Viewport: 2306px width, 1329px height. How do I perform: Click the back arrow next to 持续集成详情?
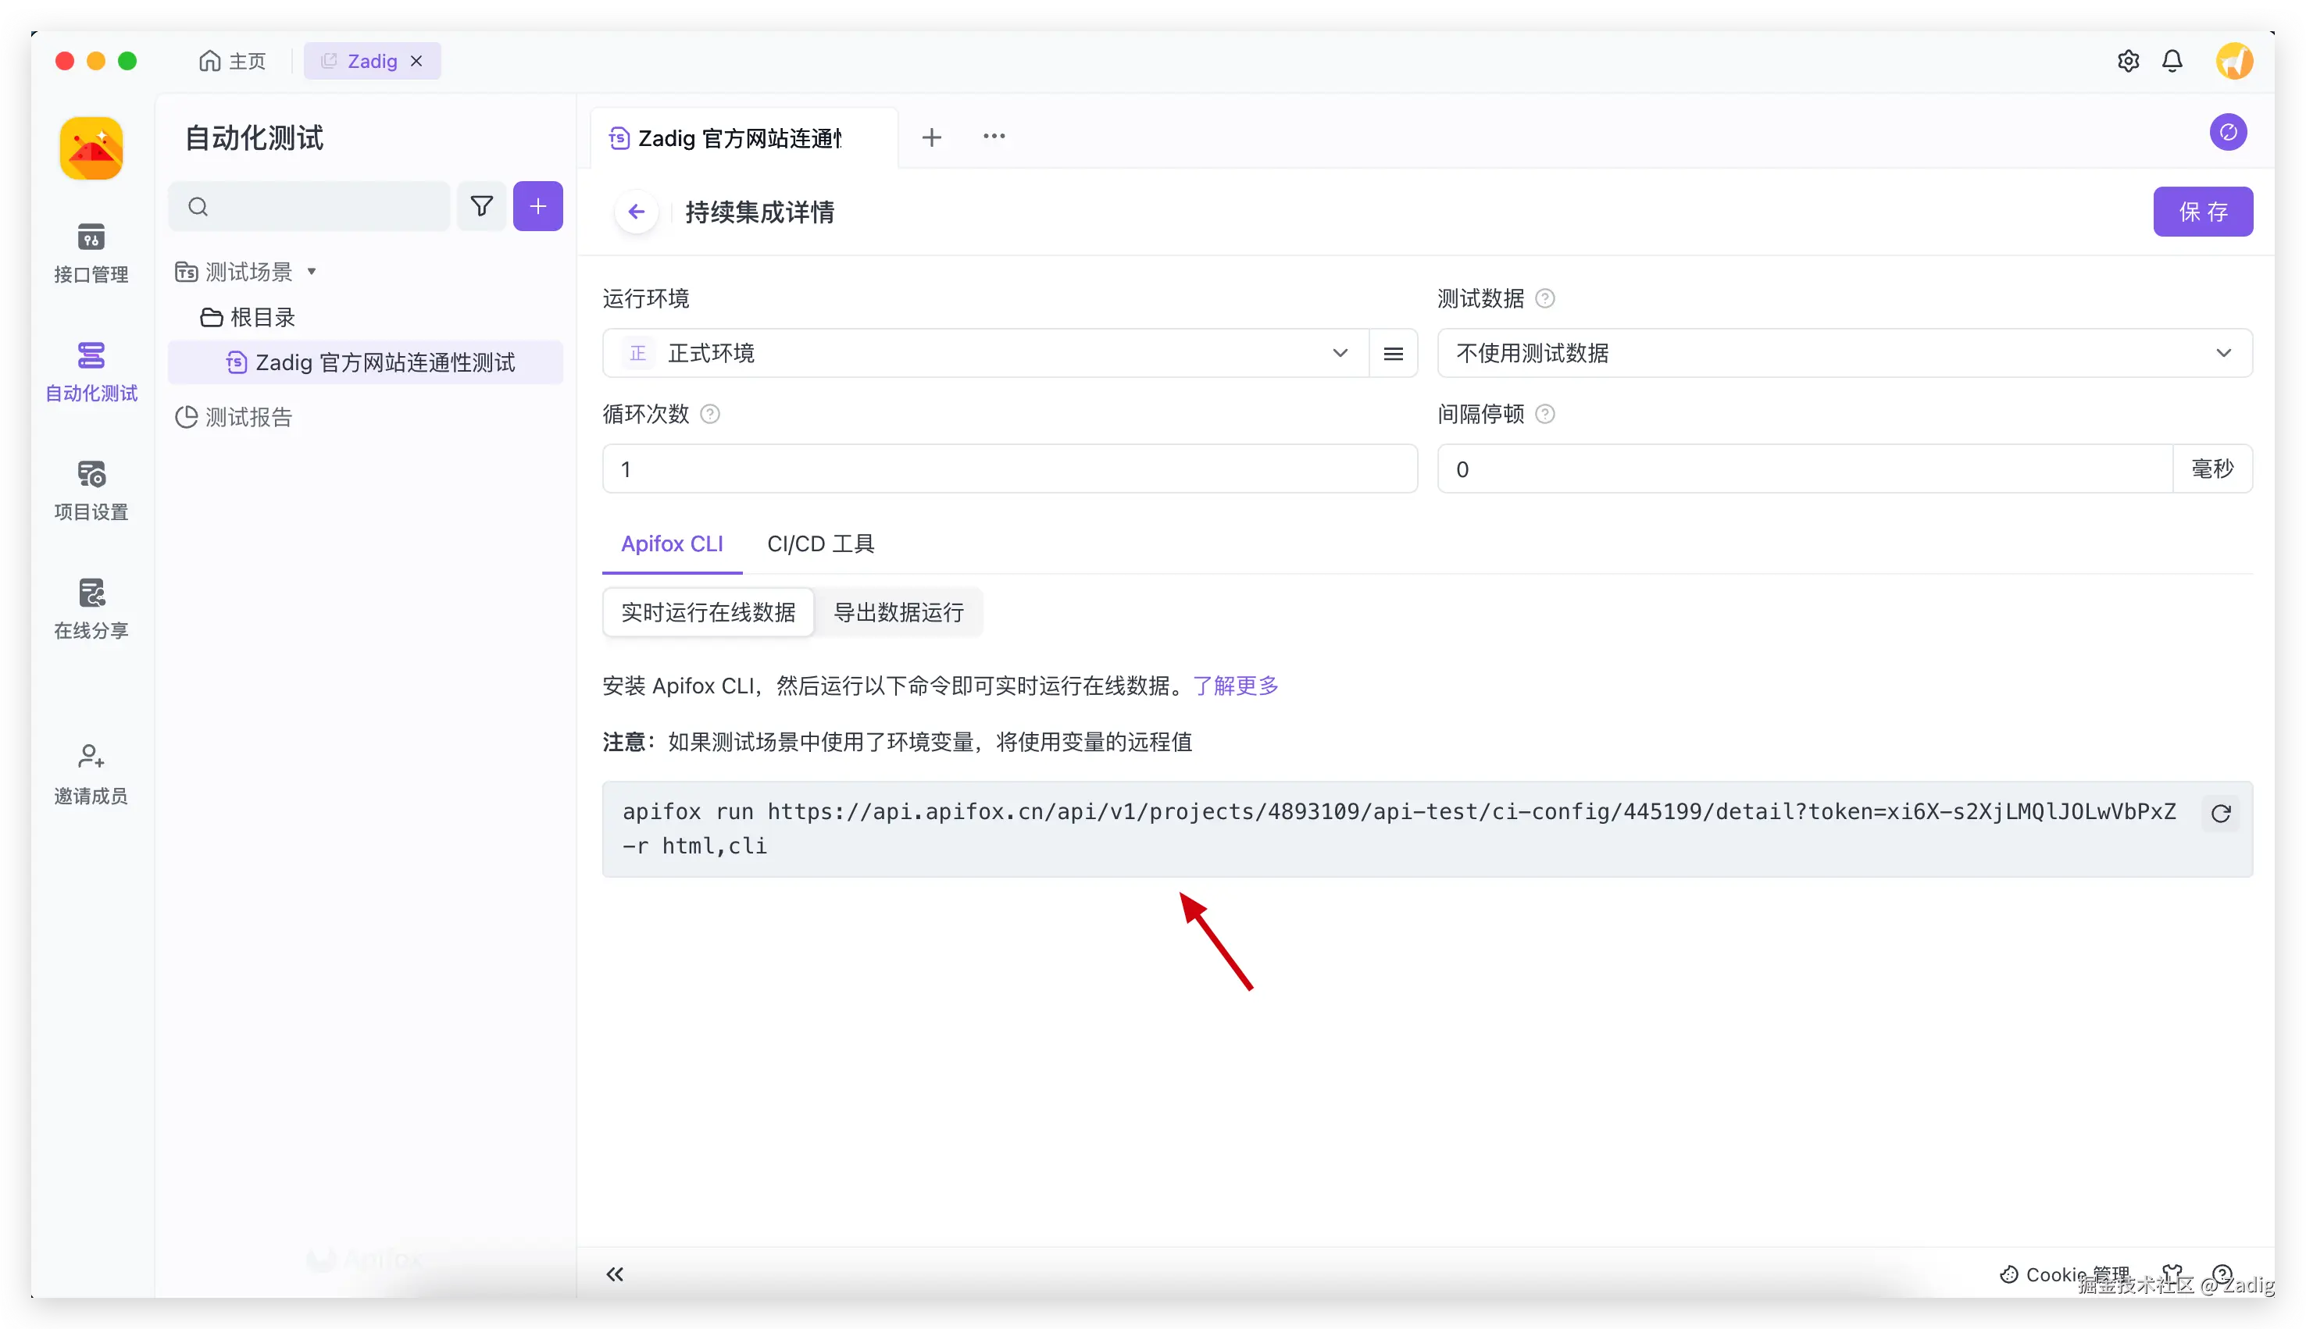(637, 212)
